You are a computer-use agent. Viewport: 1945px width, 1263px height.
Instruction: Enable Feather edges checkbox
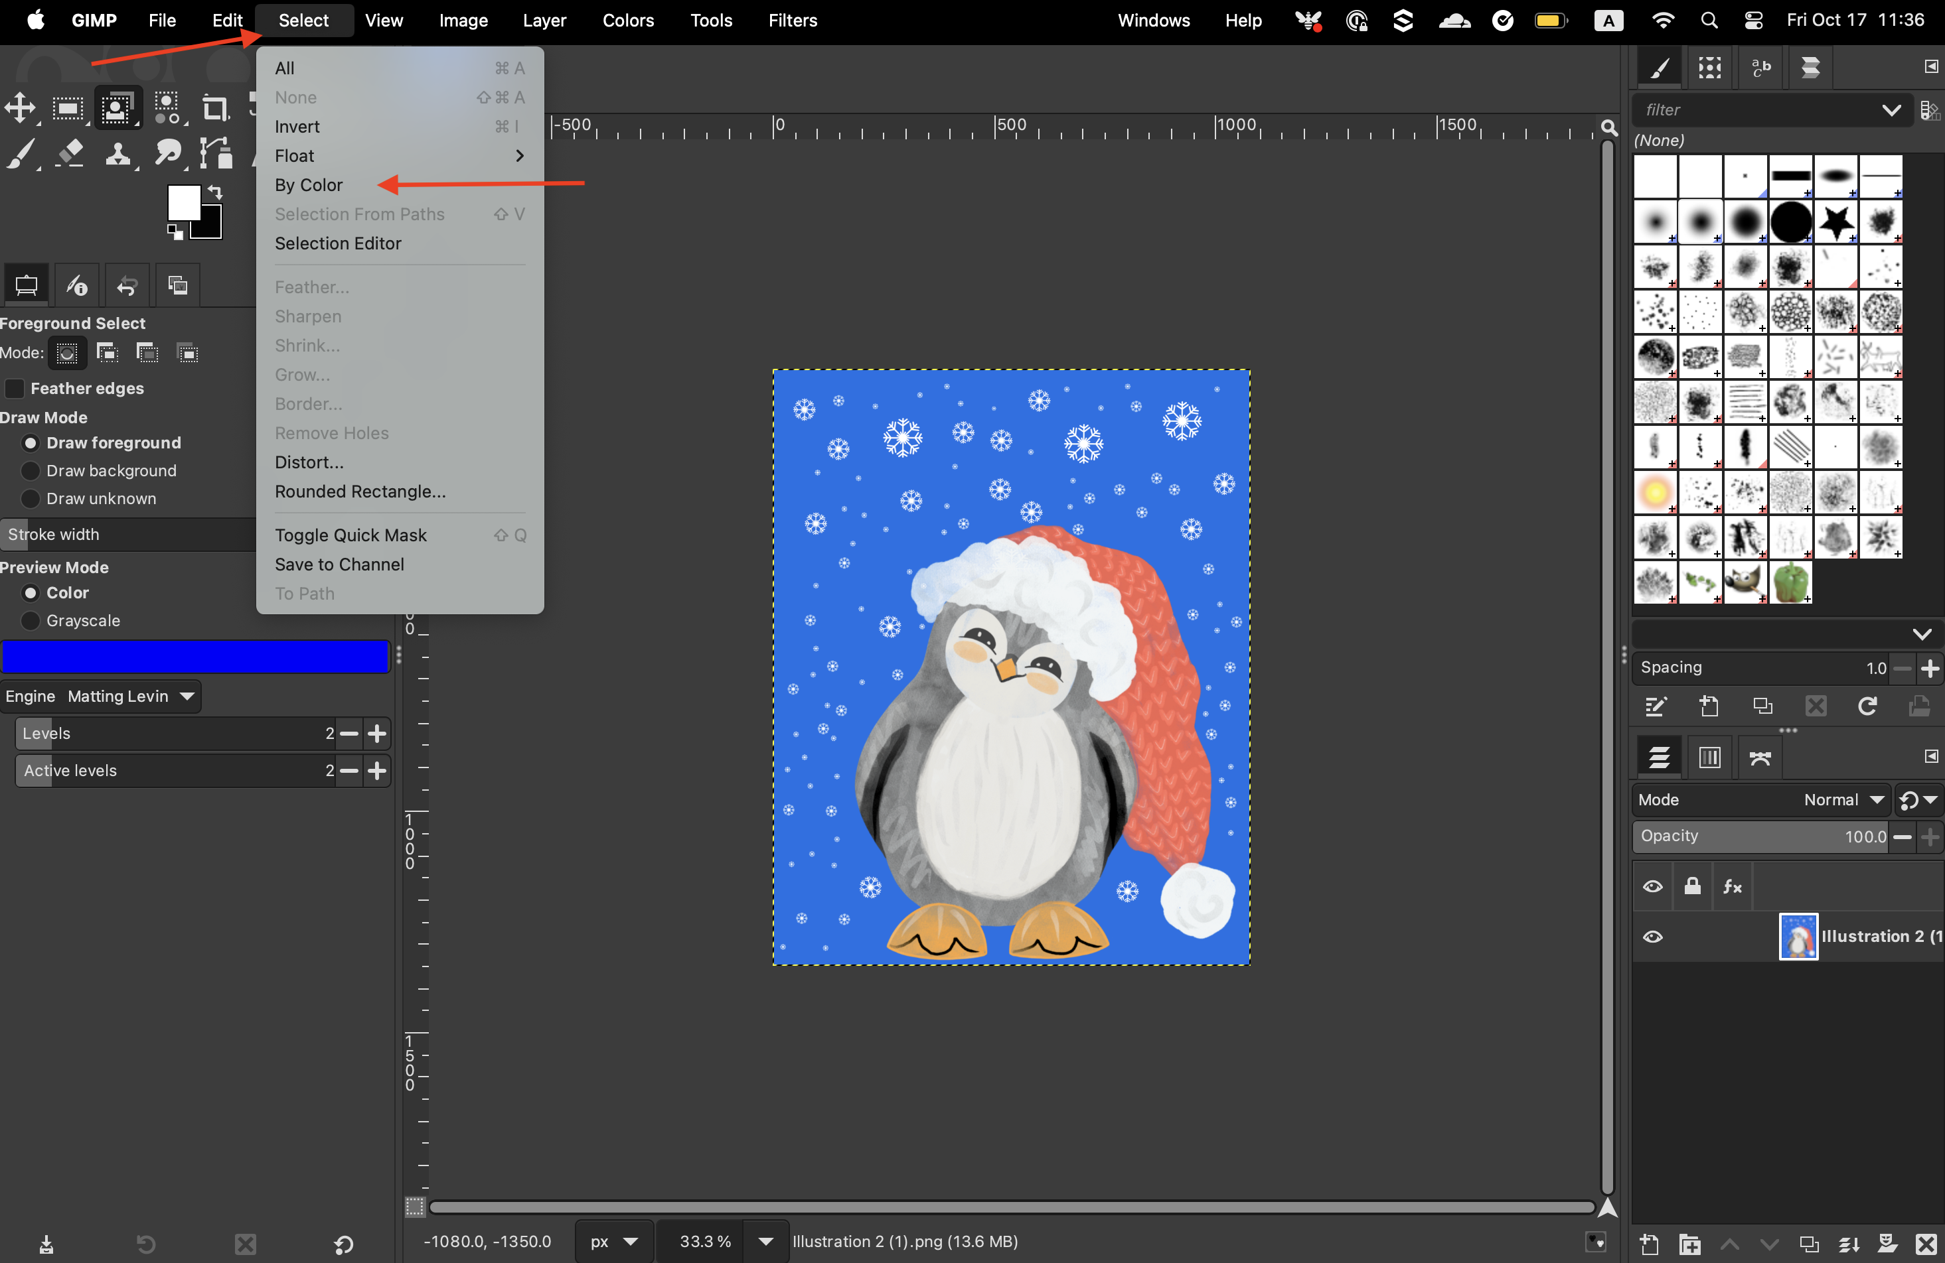click(15, 389)
